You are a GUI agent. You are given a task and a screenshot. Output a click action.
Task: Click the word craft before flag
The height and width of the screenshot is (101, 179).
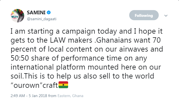[x=50, y=85]
